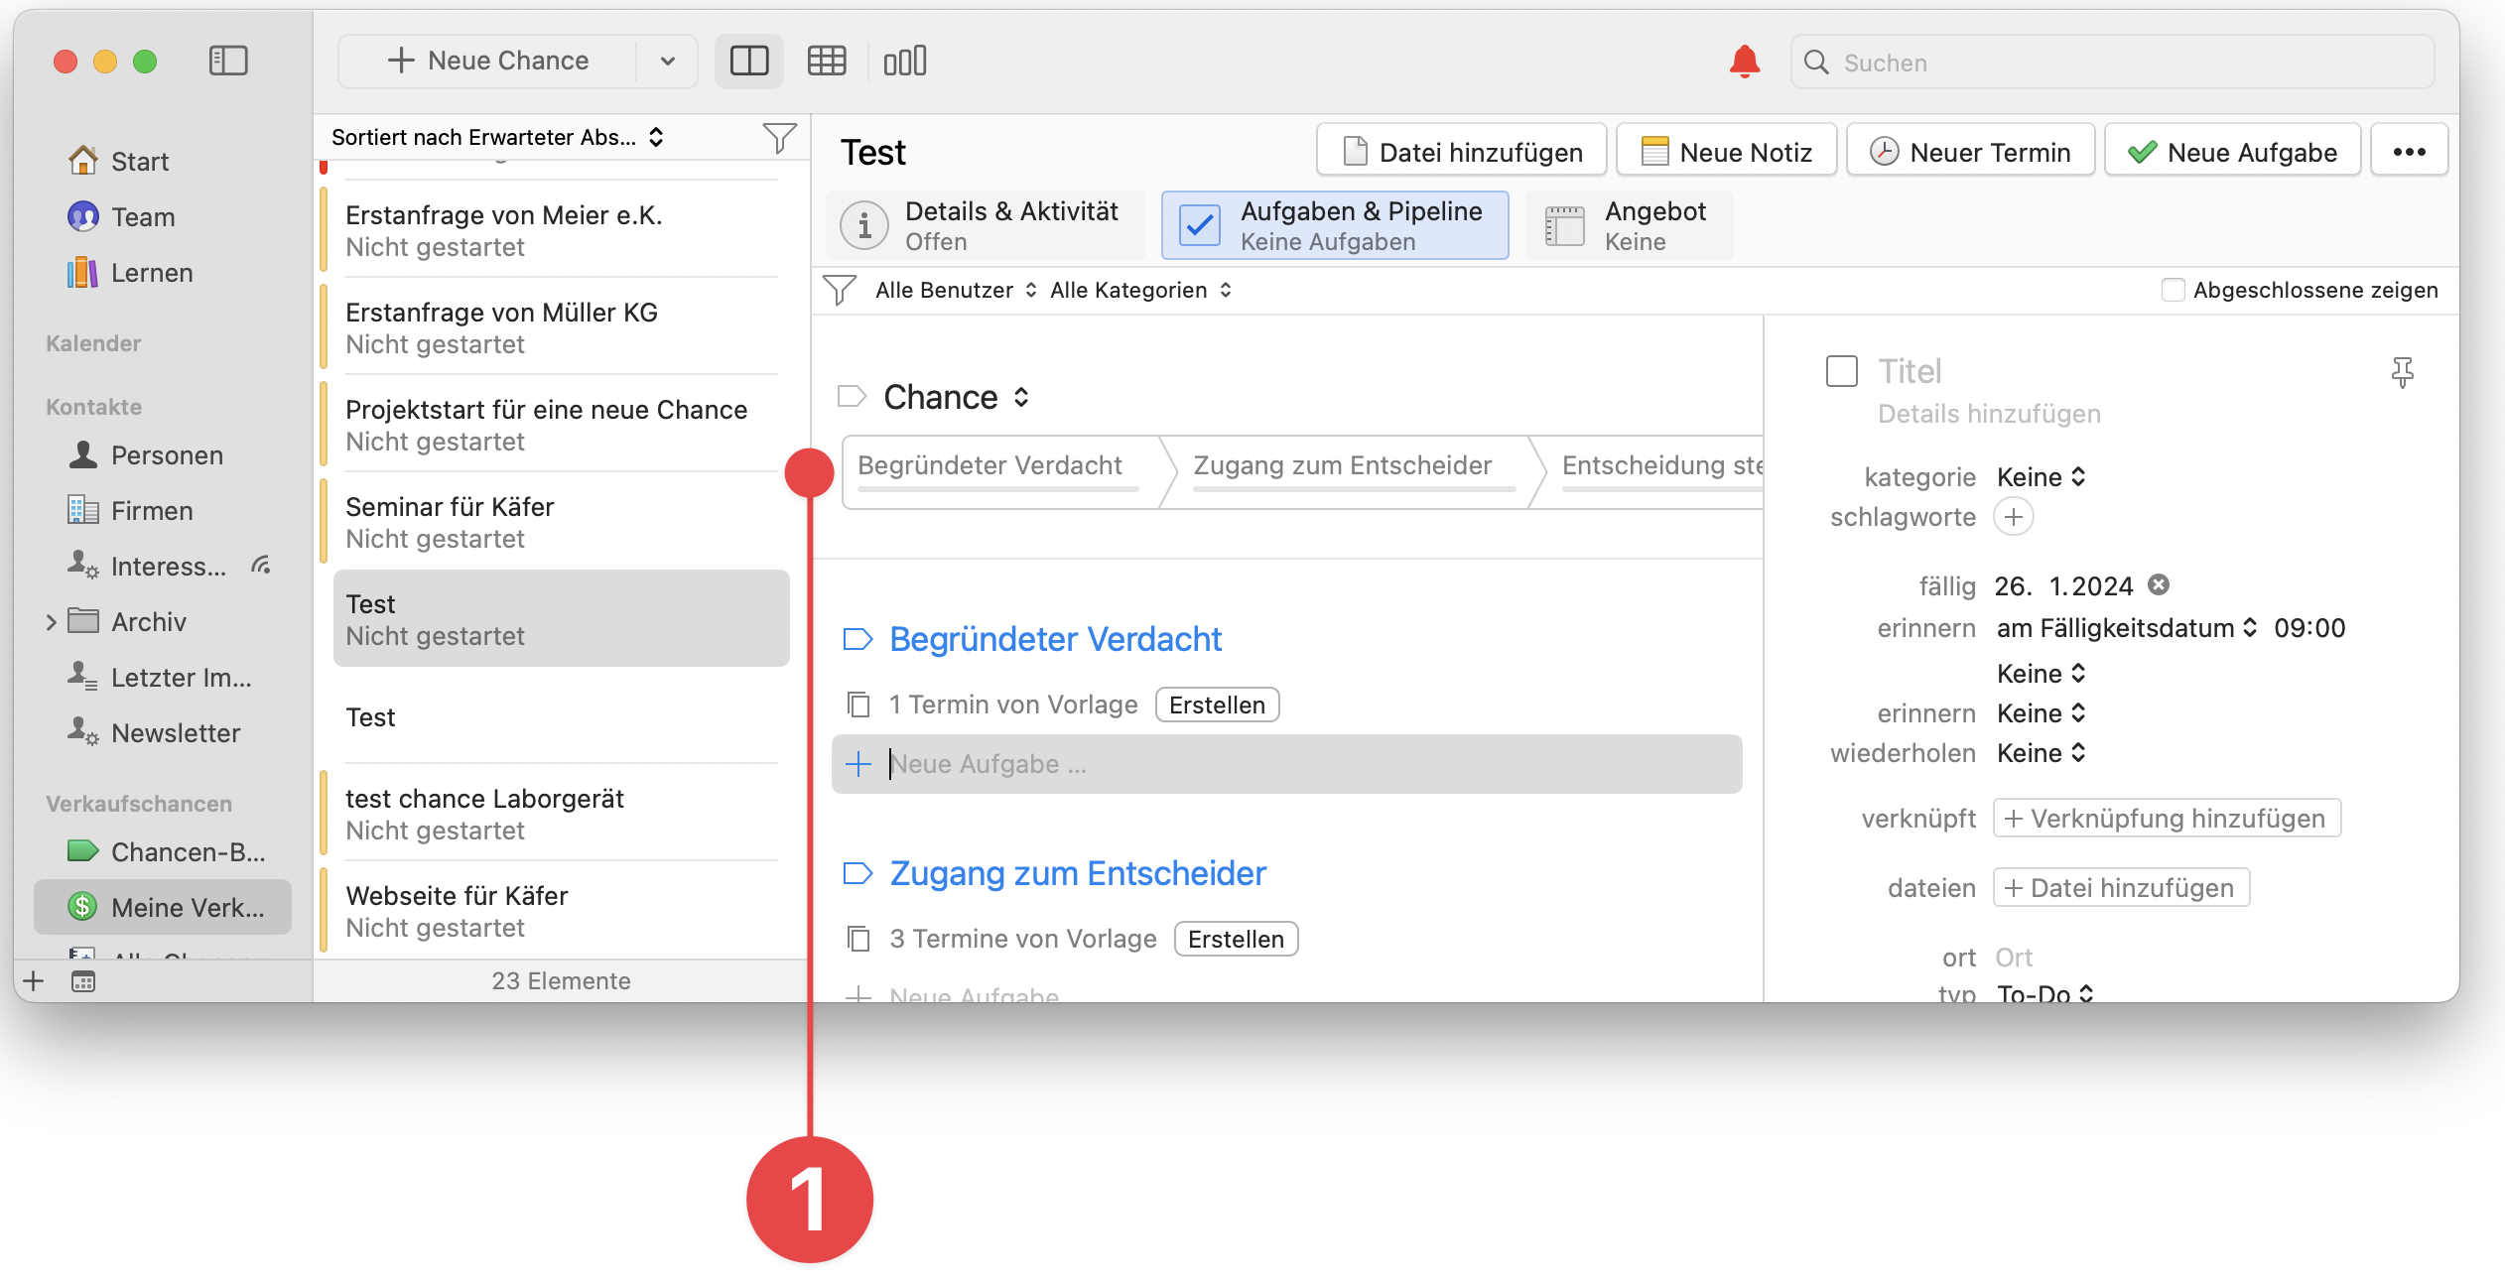2505x1284 pixels.
Task: Open the Alle Kategorien filter dropdown
Action: point(1140,290)
